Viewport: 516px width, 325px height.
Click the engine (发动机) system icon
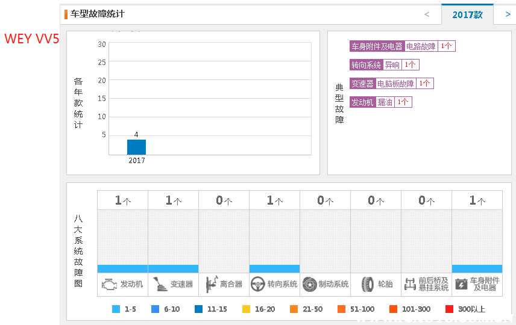(x=110, y=284)
